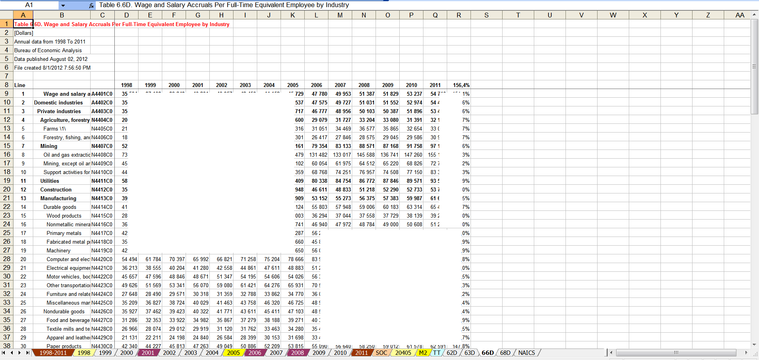759x360 pixels.
Task: Click horizontal scrollbar left arrow
Action: 611,352
